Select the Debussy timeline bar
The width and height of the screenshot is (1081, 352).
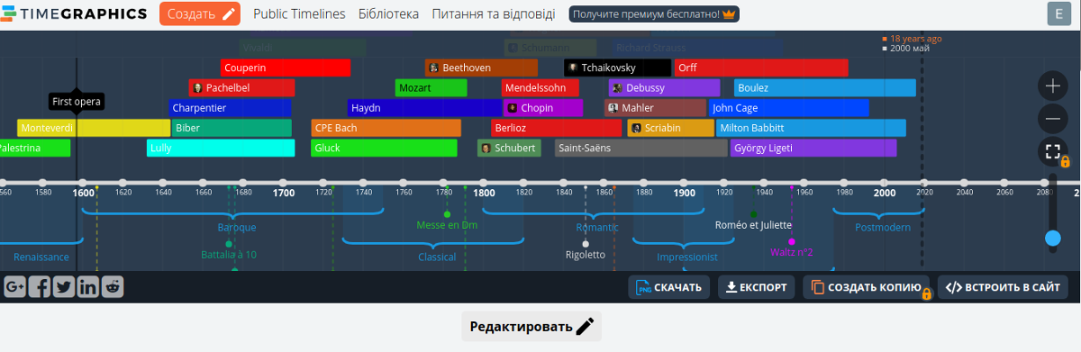[x=664, y=87]
